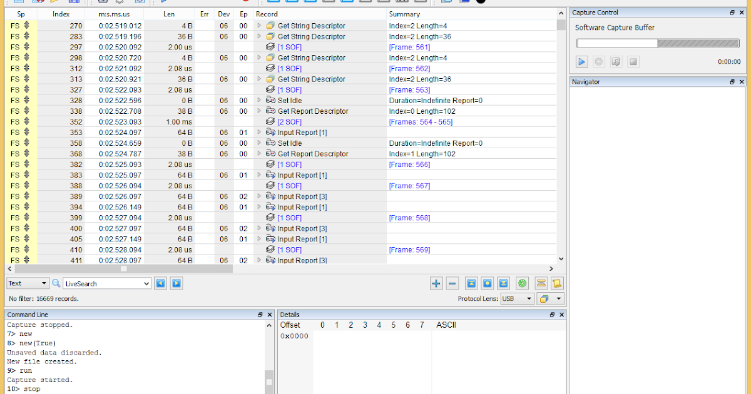
Task: Start capture with the blue Play button
Action: pyautogui.click(x=581, y=61)
